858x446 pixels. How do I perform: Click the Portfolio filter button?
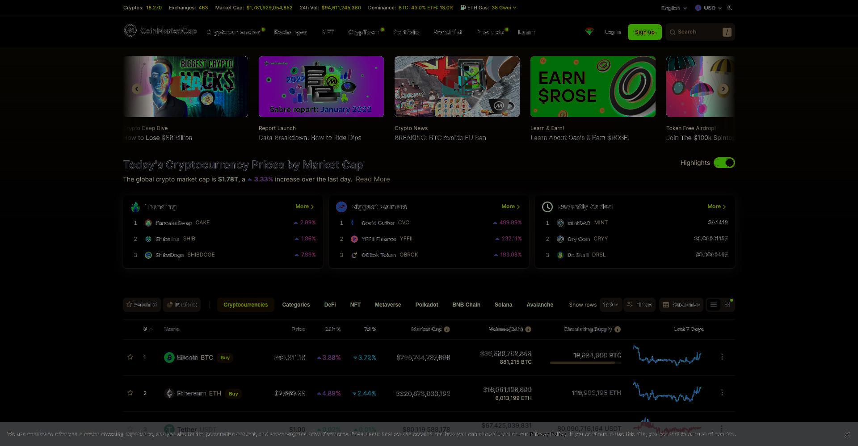tap(181, 304)
